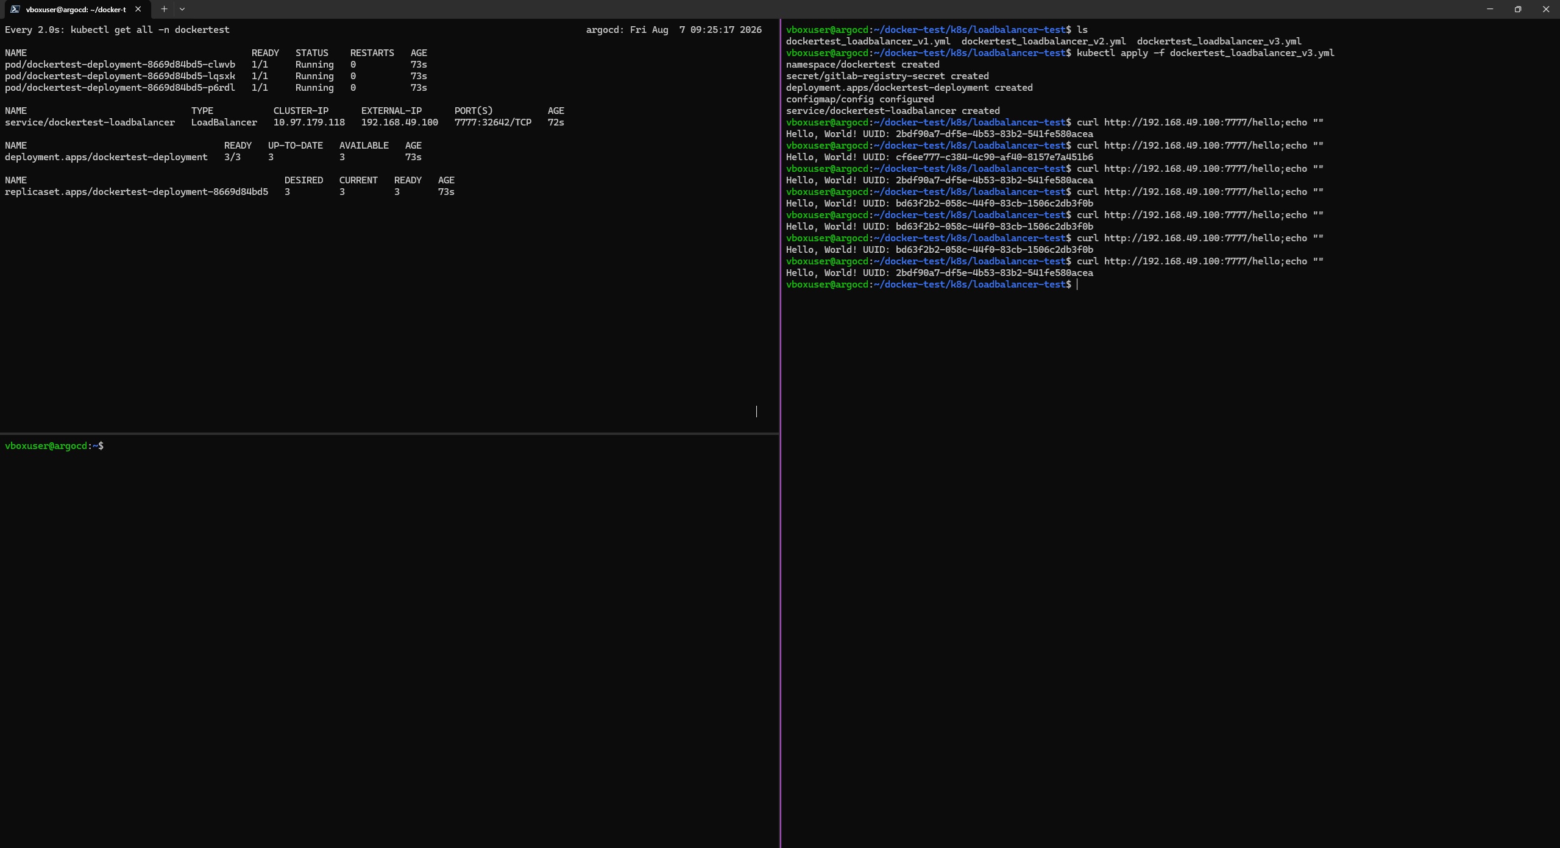Click the active prompt in right pane
1560x848 pixels.
pyautogui.click(x=932, y=284)
